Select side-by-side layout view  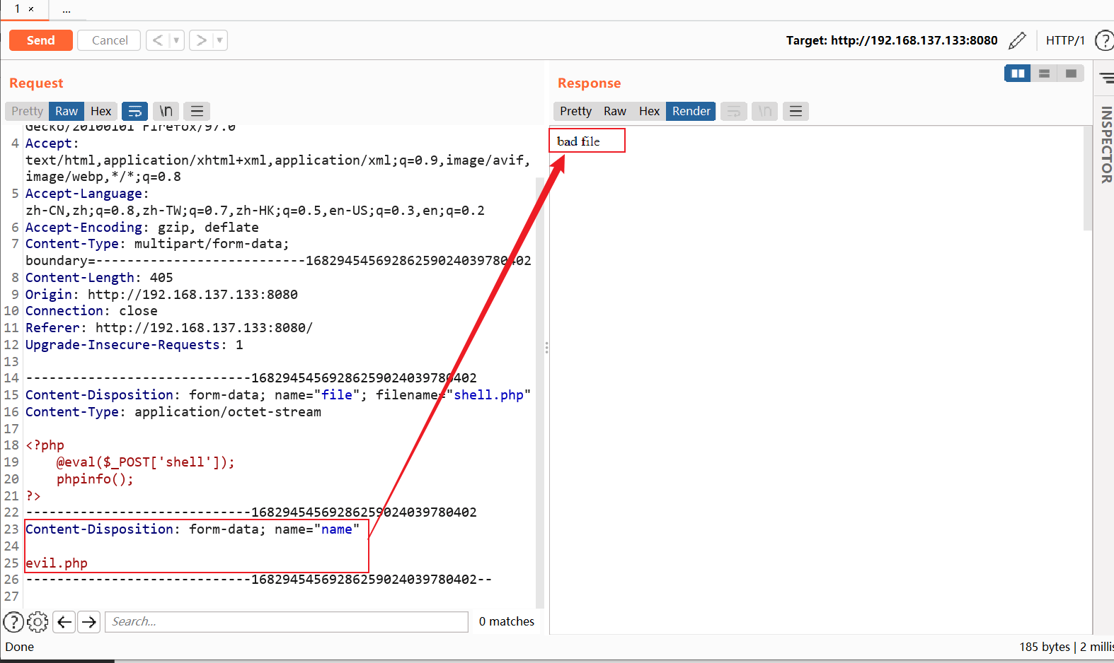tap(1018, 74)
